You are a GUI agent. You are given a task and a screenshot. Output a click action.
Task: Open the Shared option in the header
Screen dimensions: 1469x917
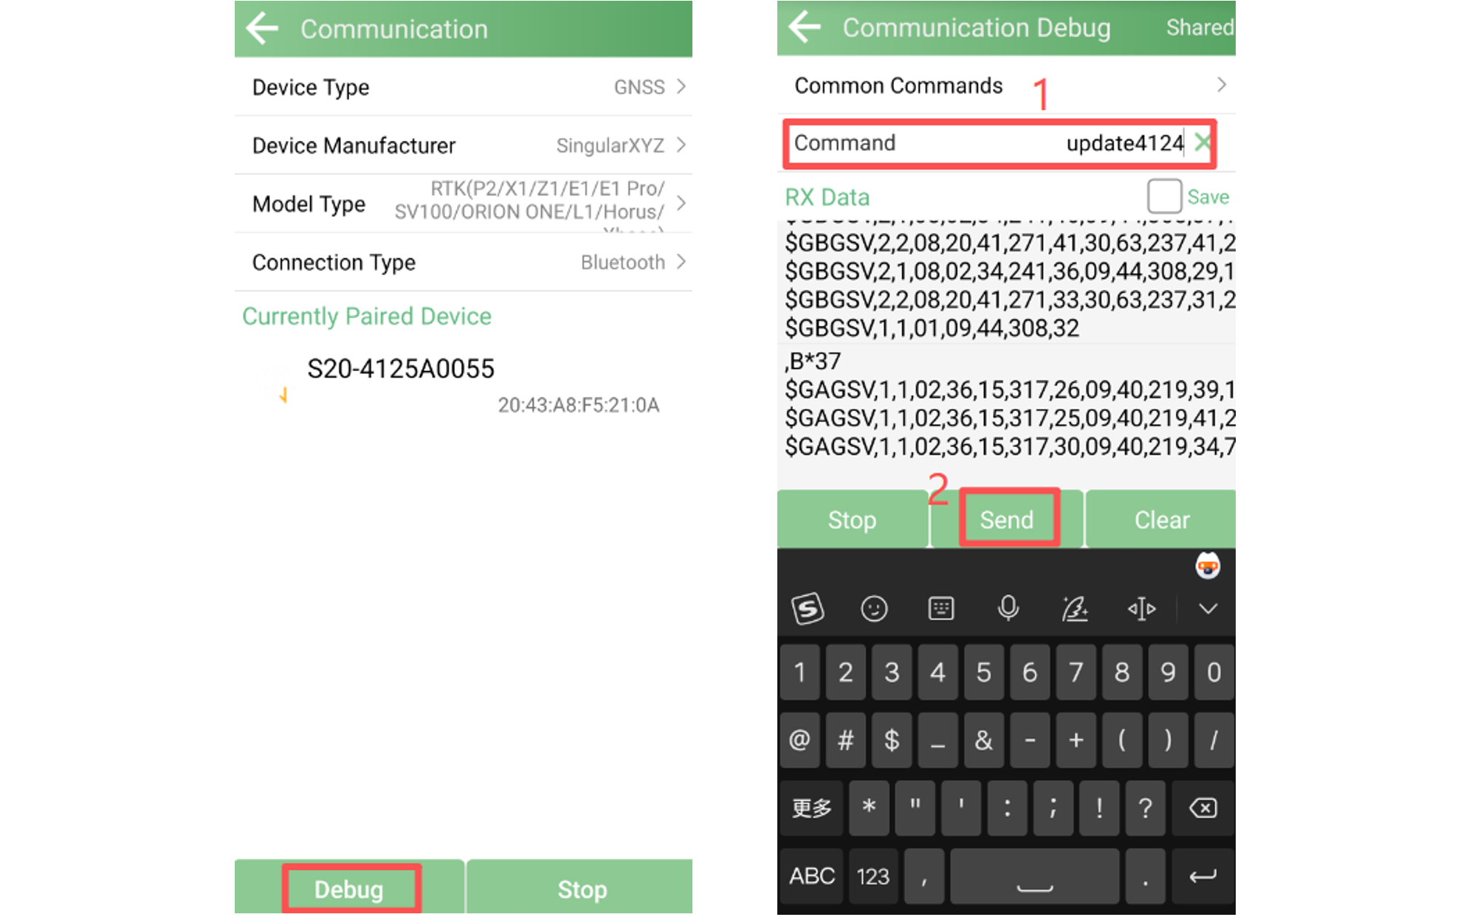tap(1200, 27)
